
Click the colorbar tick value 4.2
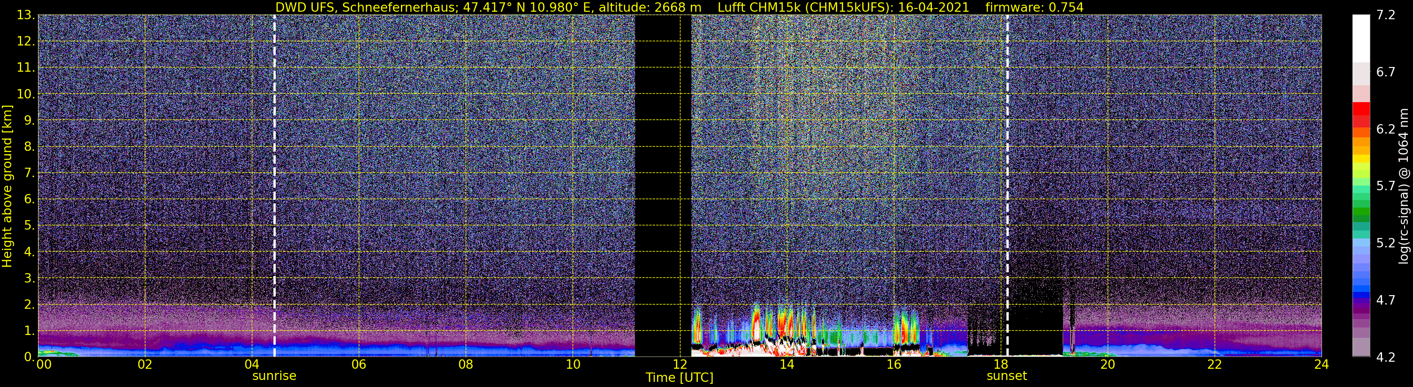1386,357
